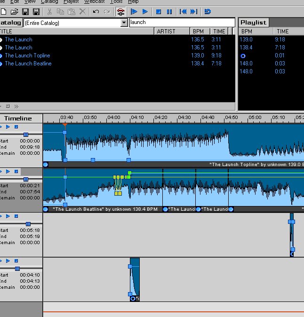This screenshot has height=317, width=304.
Task: Click the orange playhead marker on the timeline ruler
Action: click(x=65, y=125)
